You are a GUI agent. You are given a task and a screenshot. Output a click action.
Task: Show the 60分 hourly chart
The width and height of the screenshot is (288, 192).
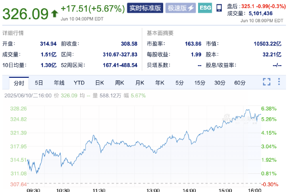pos(239,83)
